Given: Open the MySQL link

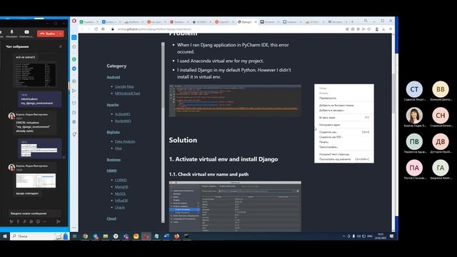Looking at the screenshot, I should click(120, 193).
